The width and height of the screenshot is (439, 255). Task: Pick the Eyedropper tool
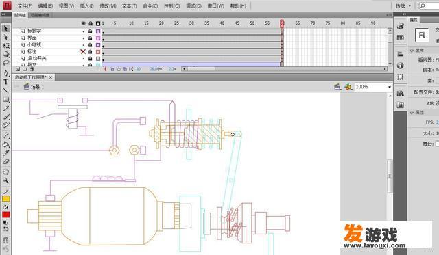pos(6,152)
